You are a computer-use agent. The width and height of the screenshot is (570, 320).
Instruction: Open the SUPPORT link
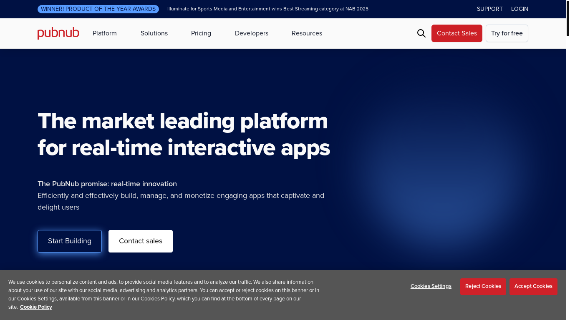pos(490,9)
